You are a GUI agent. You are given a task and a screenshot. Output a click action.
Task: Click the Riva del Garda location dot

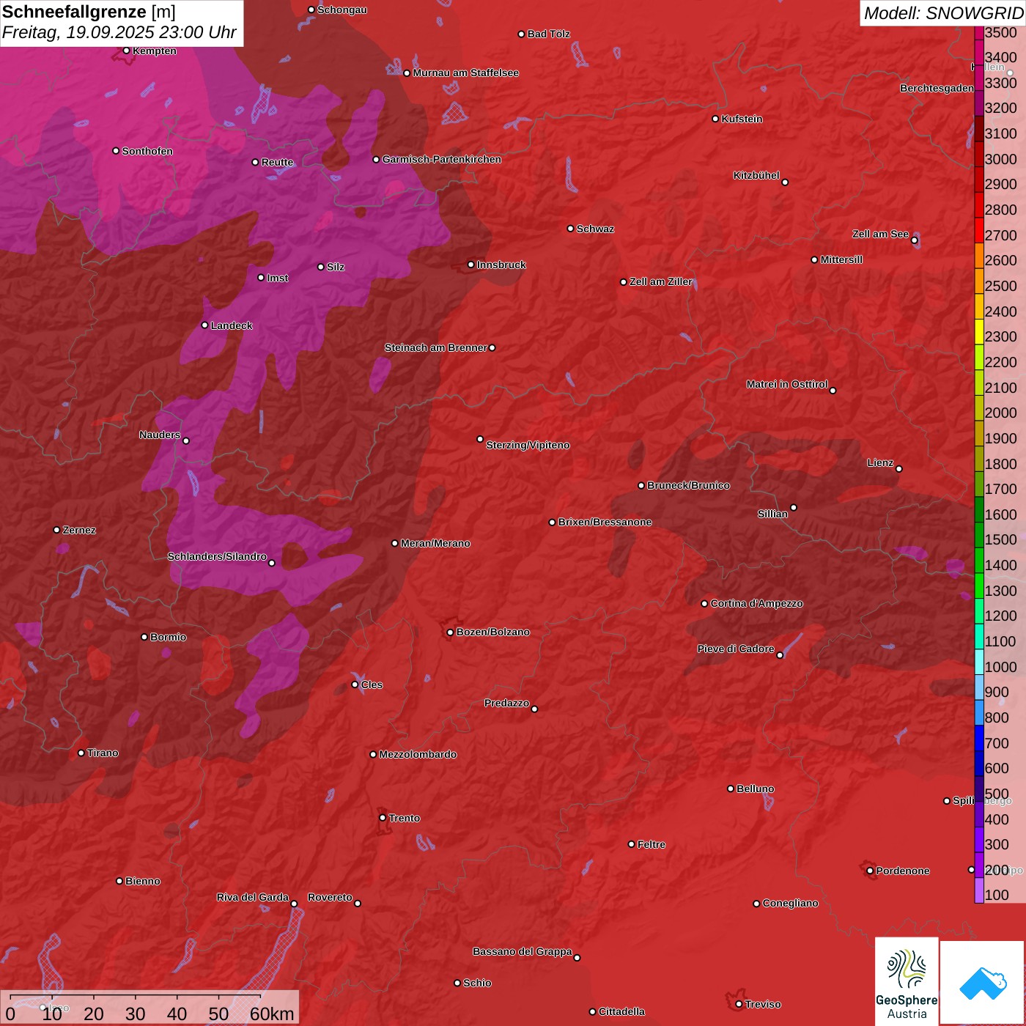click(x=294, y=904)
